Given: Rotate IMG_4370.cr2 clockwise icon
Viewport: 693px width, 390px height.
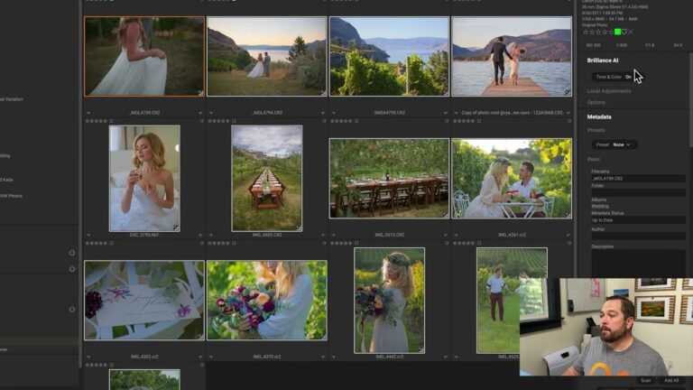Looking at the screenshot, I should (x=323, y=357).
